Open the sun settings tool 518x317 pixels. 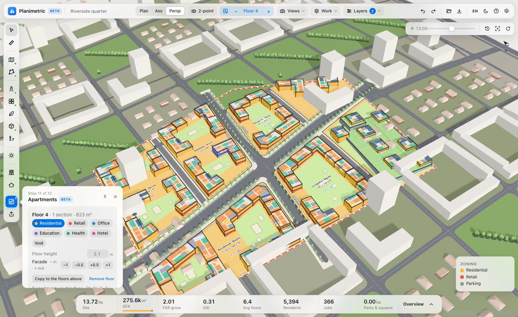(11, 155)
